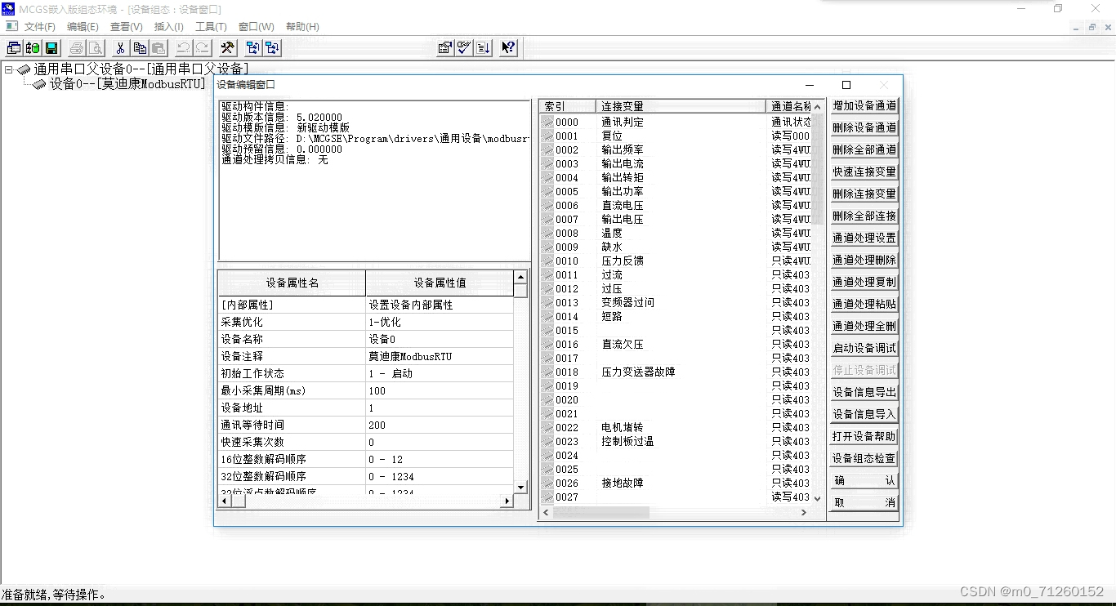This screenshot has height=606, width=1116.
Task: Click channel list scroll down arrow
Action: [818, 498]
